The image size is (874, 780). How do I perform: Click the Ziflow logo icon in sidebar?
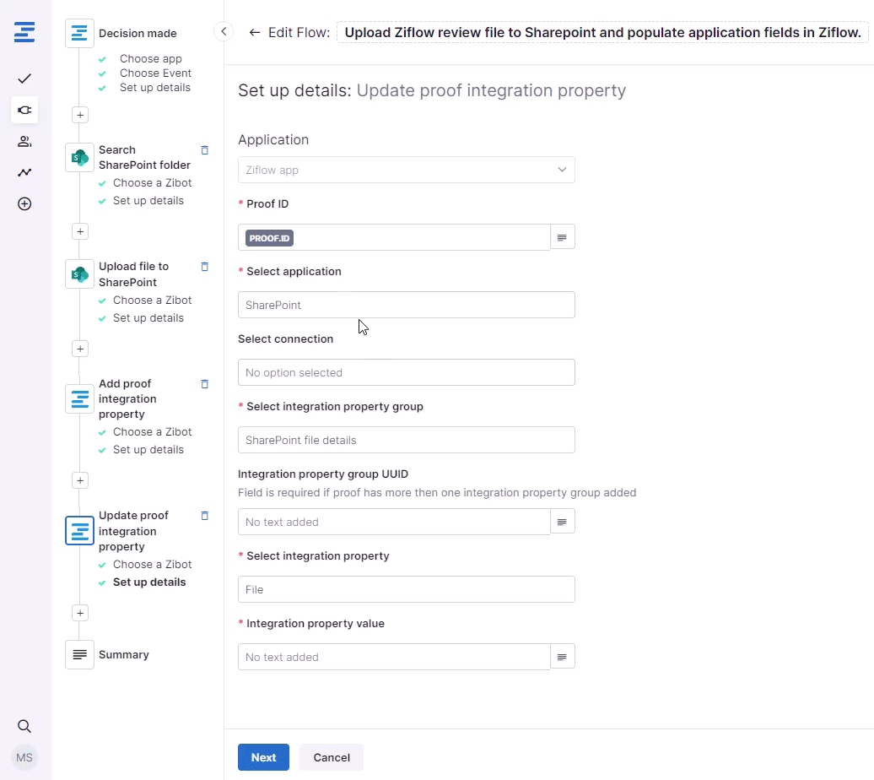coord(24,33)
